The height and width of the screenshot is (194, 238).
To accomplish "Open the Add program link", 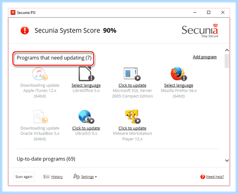I will (205, 57).
